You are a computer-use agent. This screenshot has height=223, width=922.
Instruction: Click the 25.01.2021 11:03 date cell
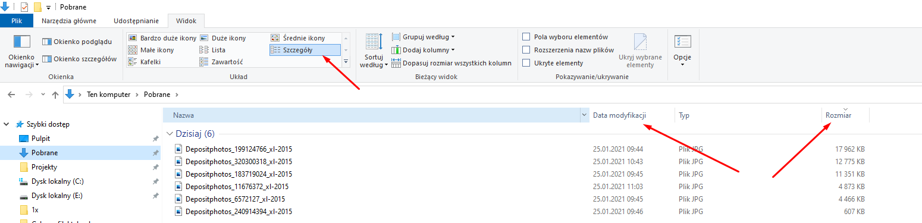[x=618, y=187]
